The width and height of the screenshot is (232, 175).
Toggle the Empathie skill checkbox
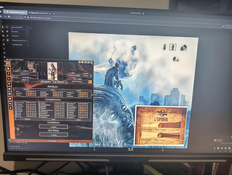tap(39, 106)
